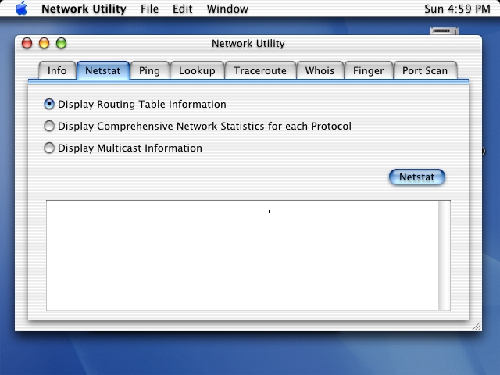The image size is (500, 375).
Task: Open the Apple menu
Action: (21, 9)
